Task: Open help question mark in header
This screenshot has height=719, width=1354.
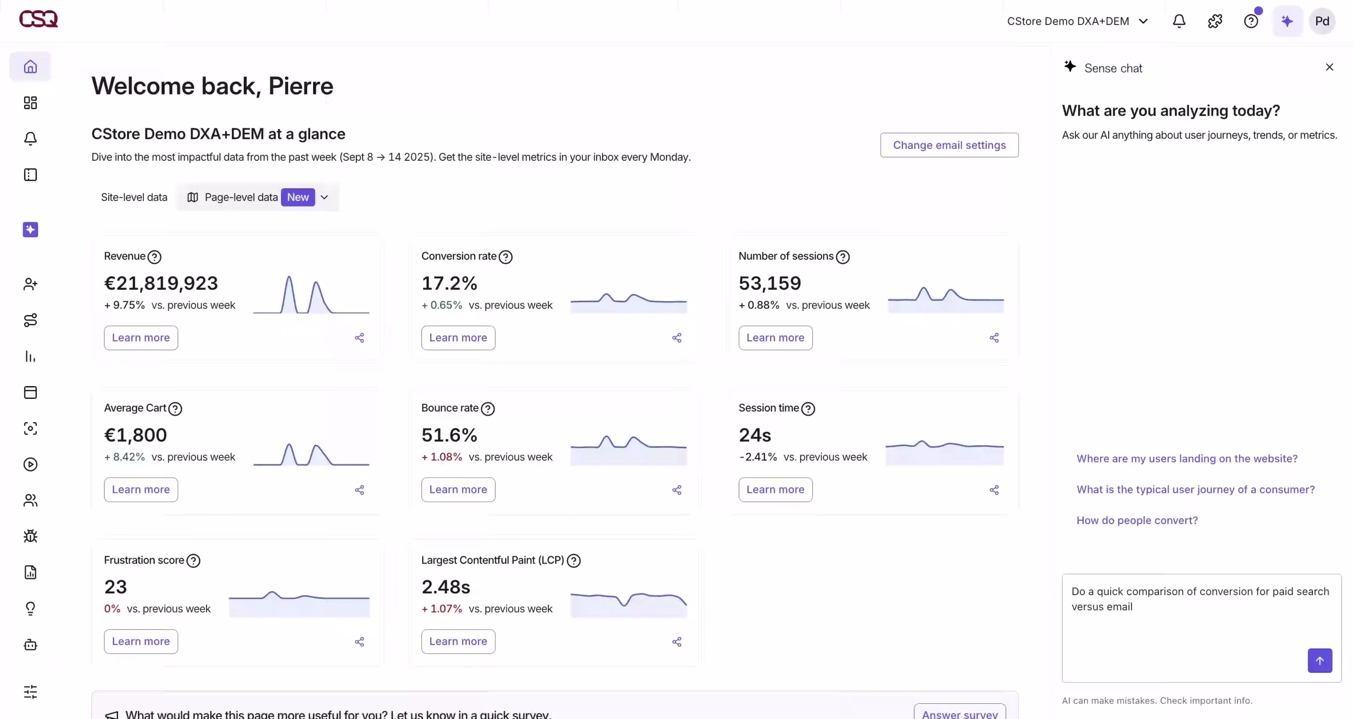Action: pyautogui.click(x=1250, y=21)
